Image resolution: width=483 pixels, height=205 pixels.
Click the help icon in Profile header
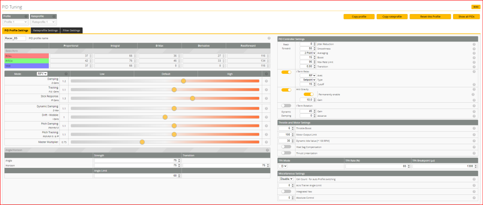click(26, 16)
